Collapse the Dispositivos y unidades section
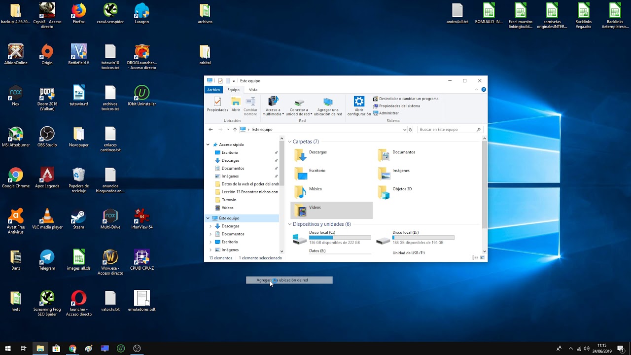Screen dimensions: 631x355 pyautogui.click(x=290, y=224)
